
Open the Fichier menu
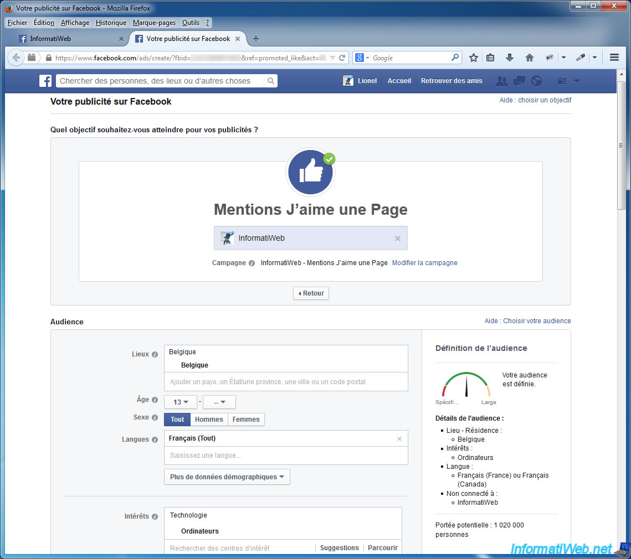pos(17,23)
